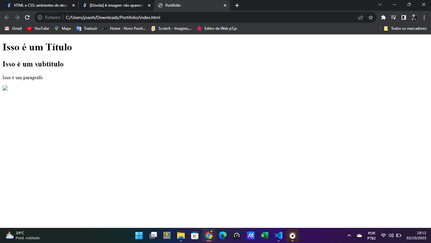Open Visual Studio Code from taskbar
This screenshot has width=431, height=243.
click(x=279, y=235)
